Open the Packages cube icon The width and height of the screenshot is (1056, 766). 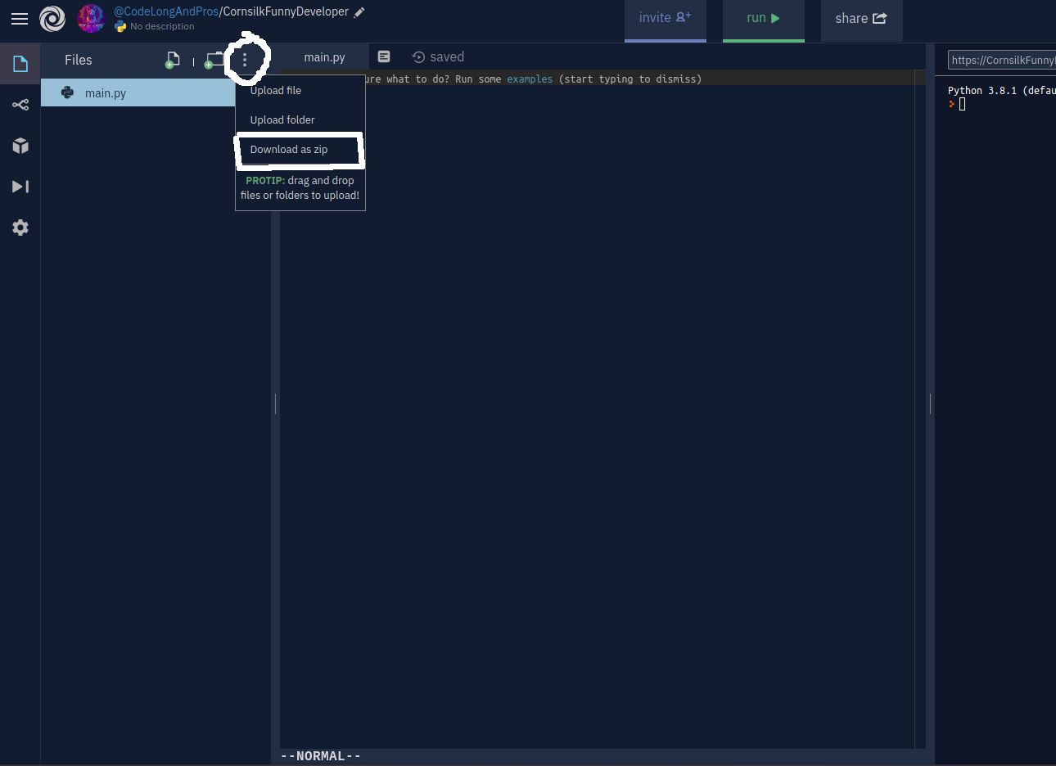pos(20,146)
